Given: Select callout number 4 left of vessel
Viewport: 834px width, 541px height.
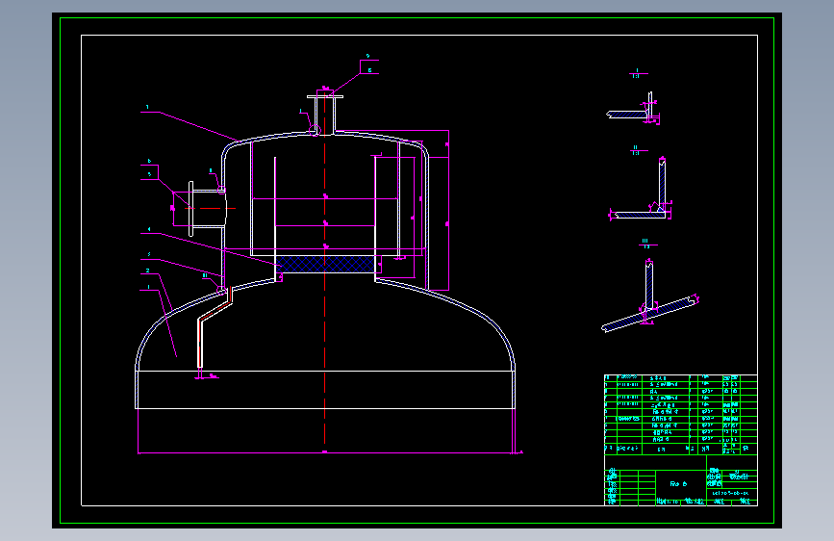Looking at the screenshot, I should point(149,229).
